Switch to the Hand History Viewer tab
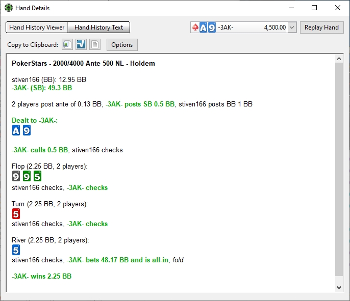The image size is (350, 301). (37, 28)
